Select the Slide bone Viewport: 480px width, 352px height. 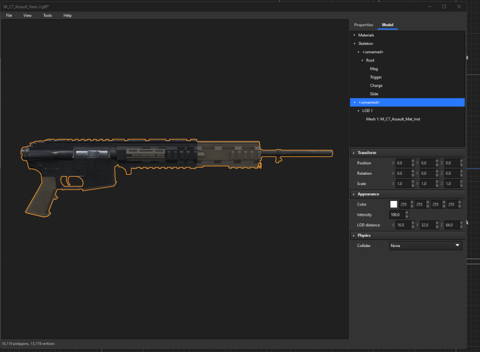(374, 94)
